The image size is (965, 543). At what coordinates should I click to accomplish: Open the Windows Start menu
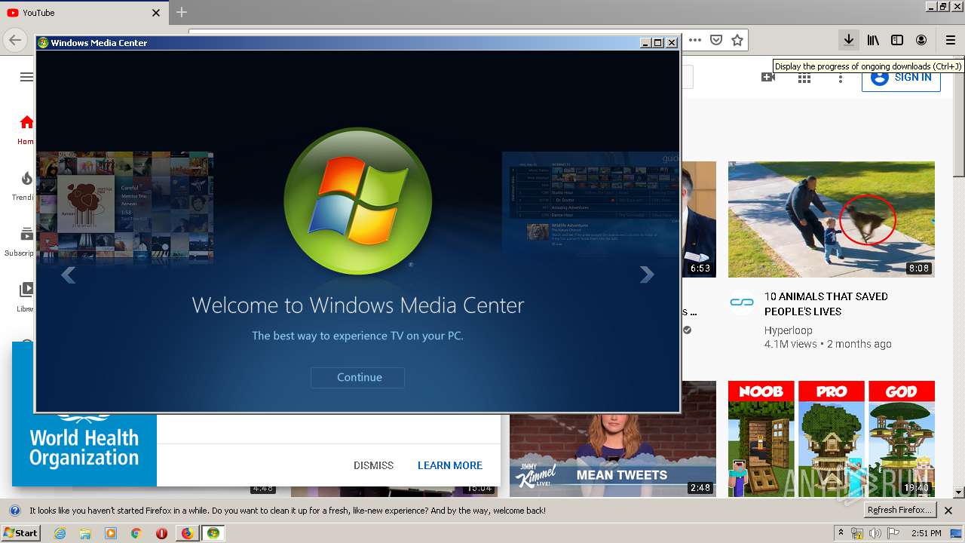tap(20, 532)
